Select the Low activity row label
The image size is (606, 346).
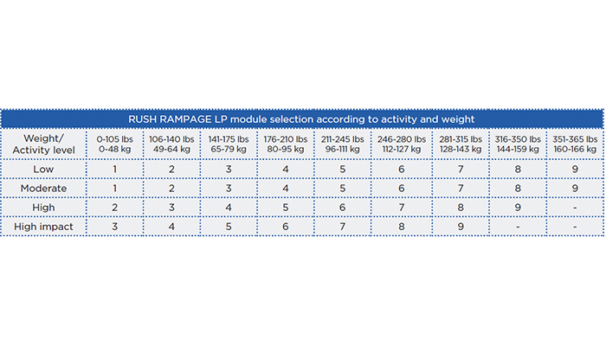pos(44,169)
